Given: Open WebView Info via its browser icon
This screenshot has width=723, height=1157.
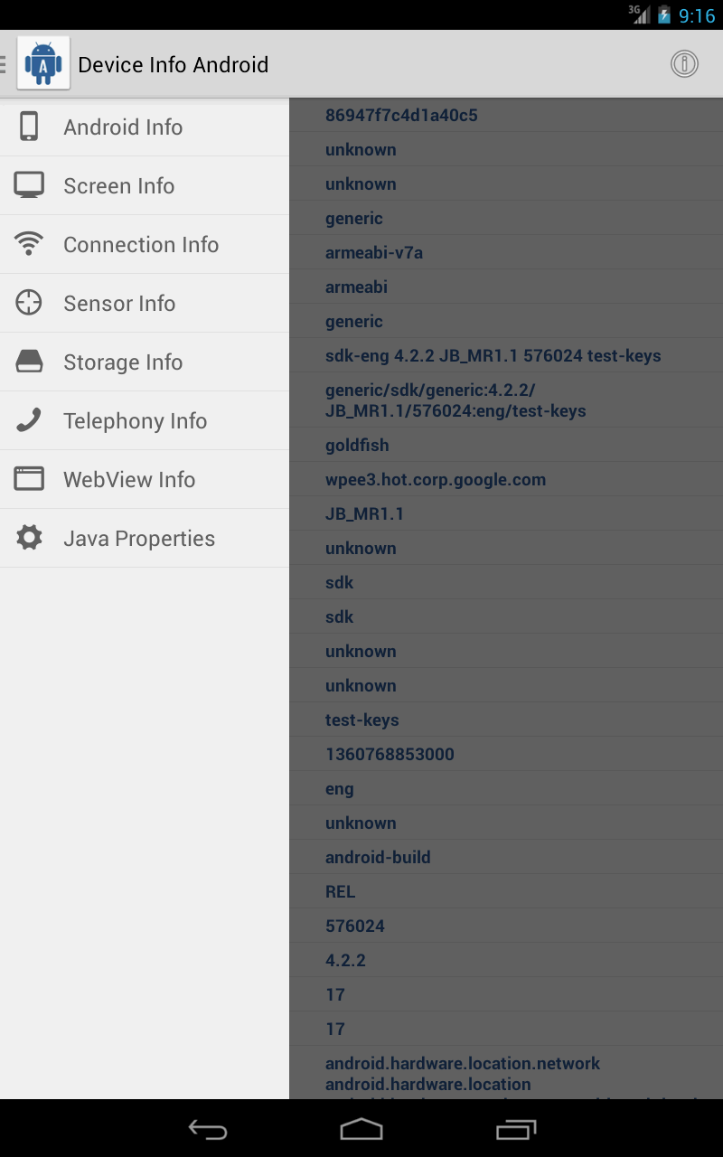Looking at the screenshot, I should (30, 479).
